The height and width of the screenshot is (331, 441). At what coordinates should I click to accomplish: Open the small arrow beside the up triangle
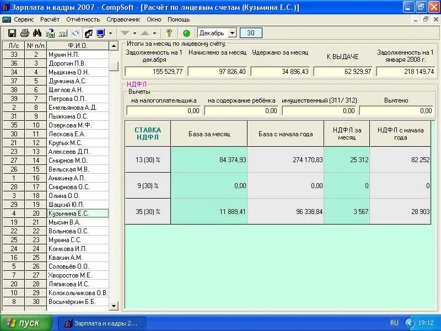coord(154,33)
